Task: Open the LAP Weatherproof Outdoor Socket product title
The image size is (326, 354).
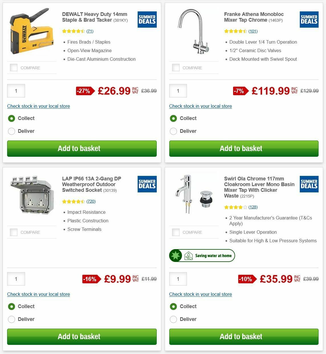Action: (x=91, y=184)
